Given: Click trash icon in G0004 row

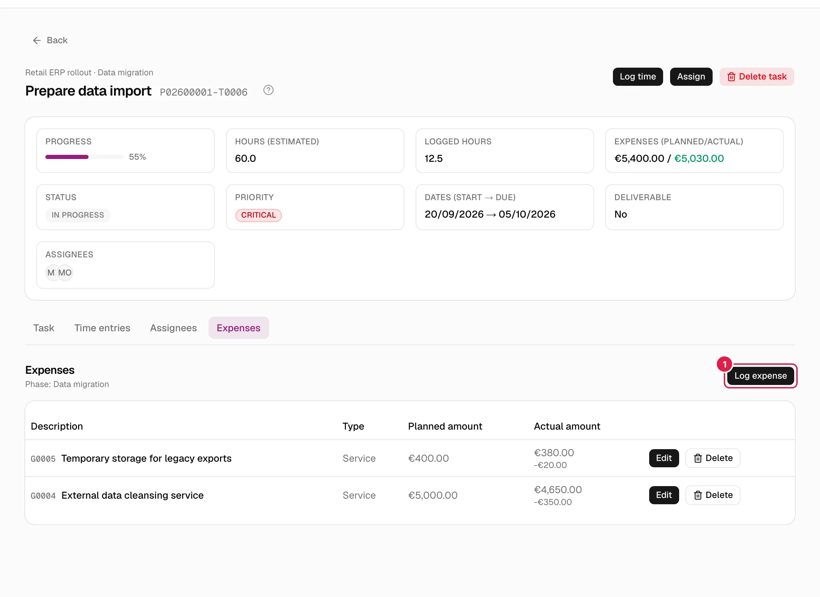Looking at the screenshot, I should [698, 495].
